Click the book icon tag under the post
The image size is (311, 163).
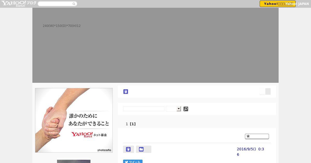tap(128, 149)
